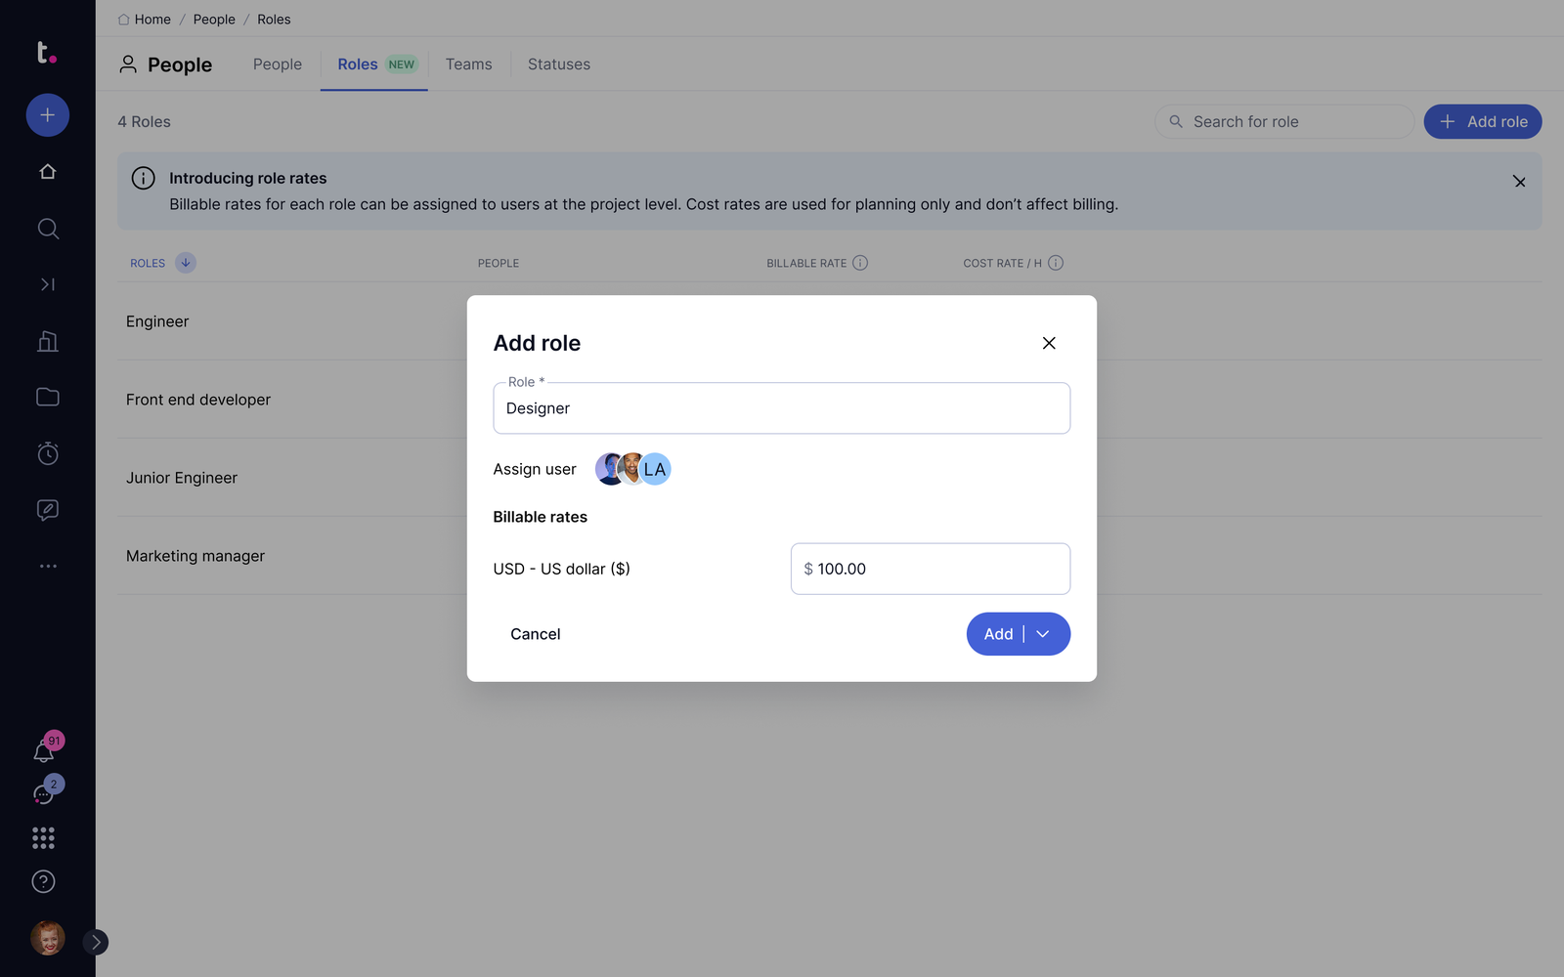Screen dimensions: 1564x977
Task: Open the timer icon in sidebar
Action: tap(47, 453)
